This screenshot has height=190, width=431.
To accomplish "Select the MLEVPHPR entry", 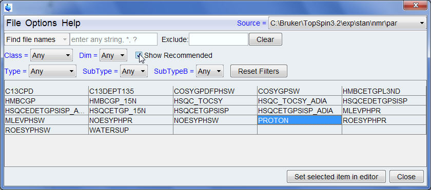I will pyautogui.click(x=384, y=111).
